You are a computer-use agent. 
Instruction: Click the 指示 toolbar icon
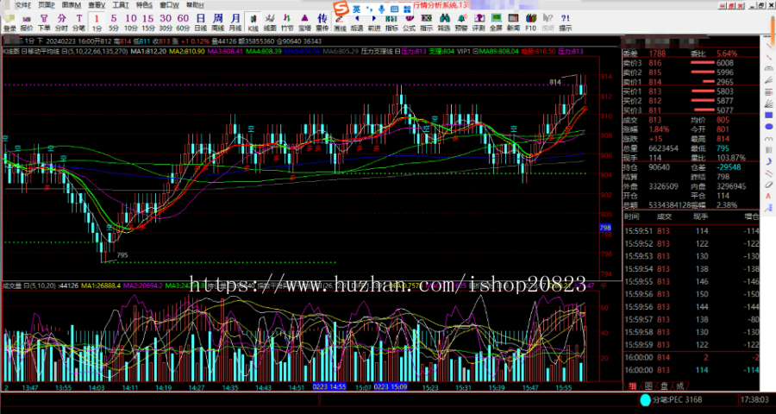(427, 22)
